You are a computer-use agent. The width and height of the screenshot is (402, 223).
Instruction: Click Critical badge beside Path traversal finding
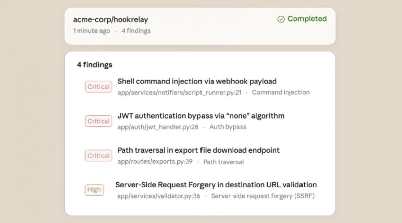[x=98, y=156]
